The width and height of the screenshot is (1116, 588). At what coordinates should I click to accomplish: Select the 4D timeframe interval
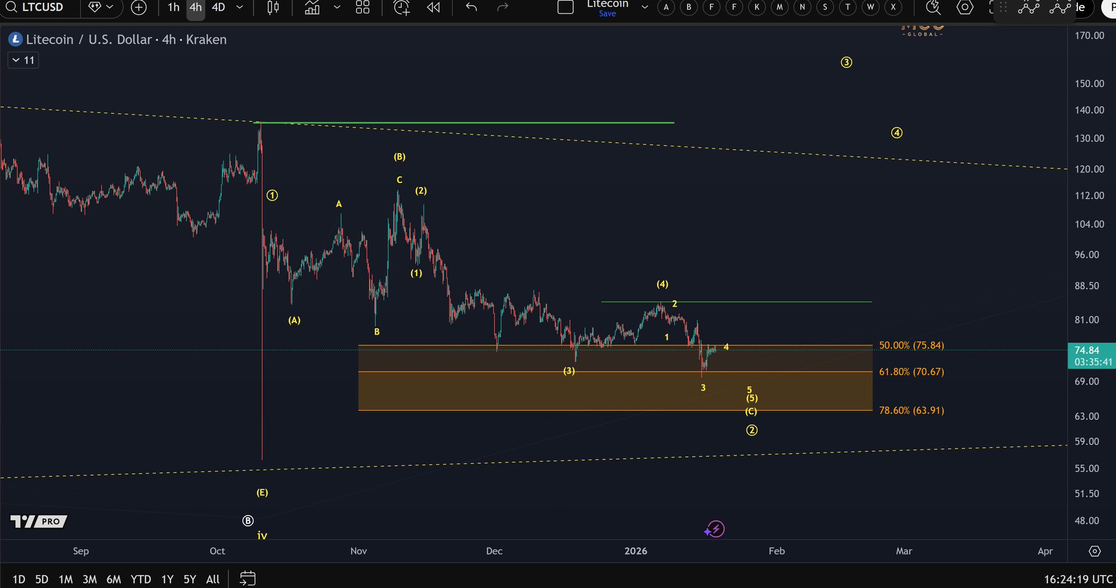[x=219, y=7]
